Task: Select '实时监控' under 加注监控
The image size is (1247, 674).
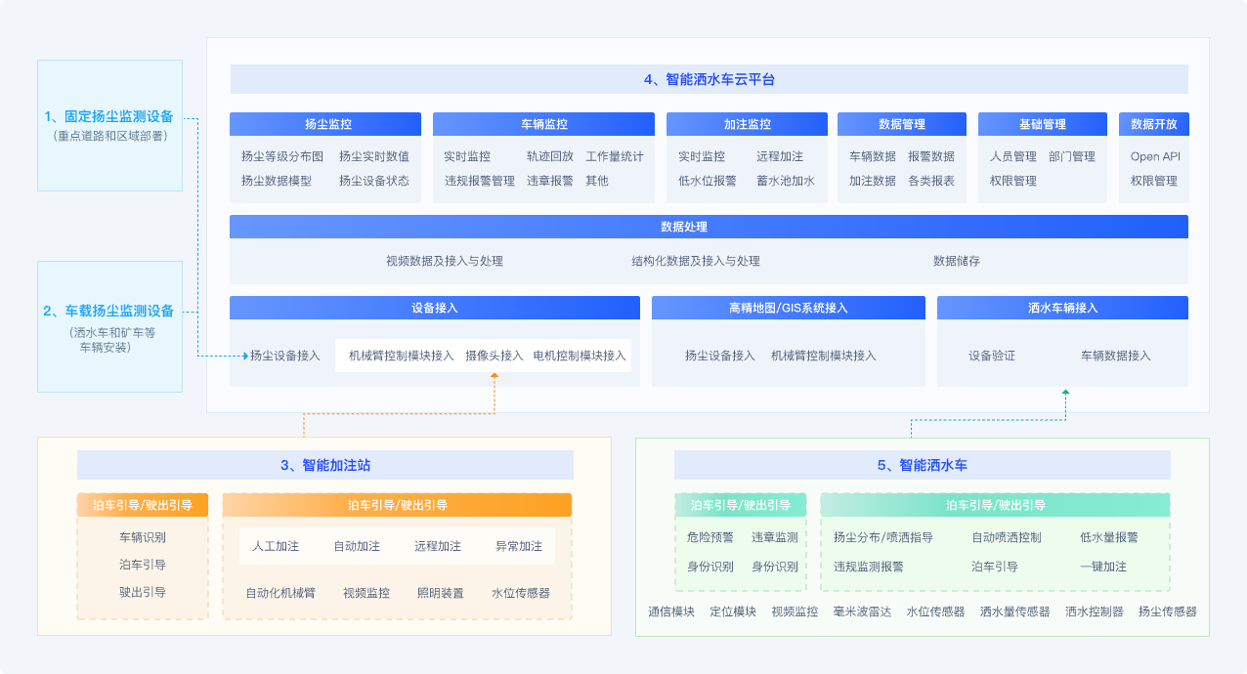Action: (702, 156)
